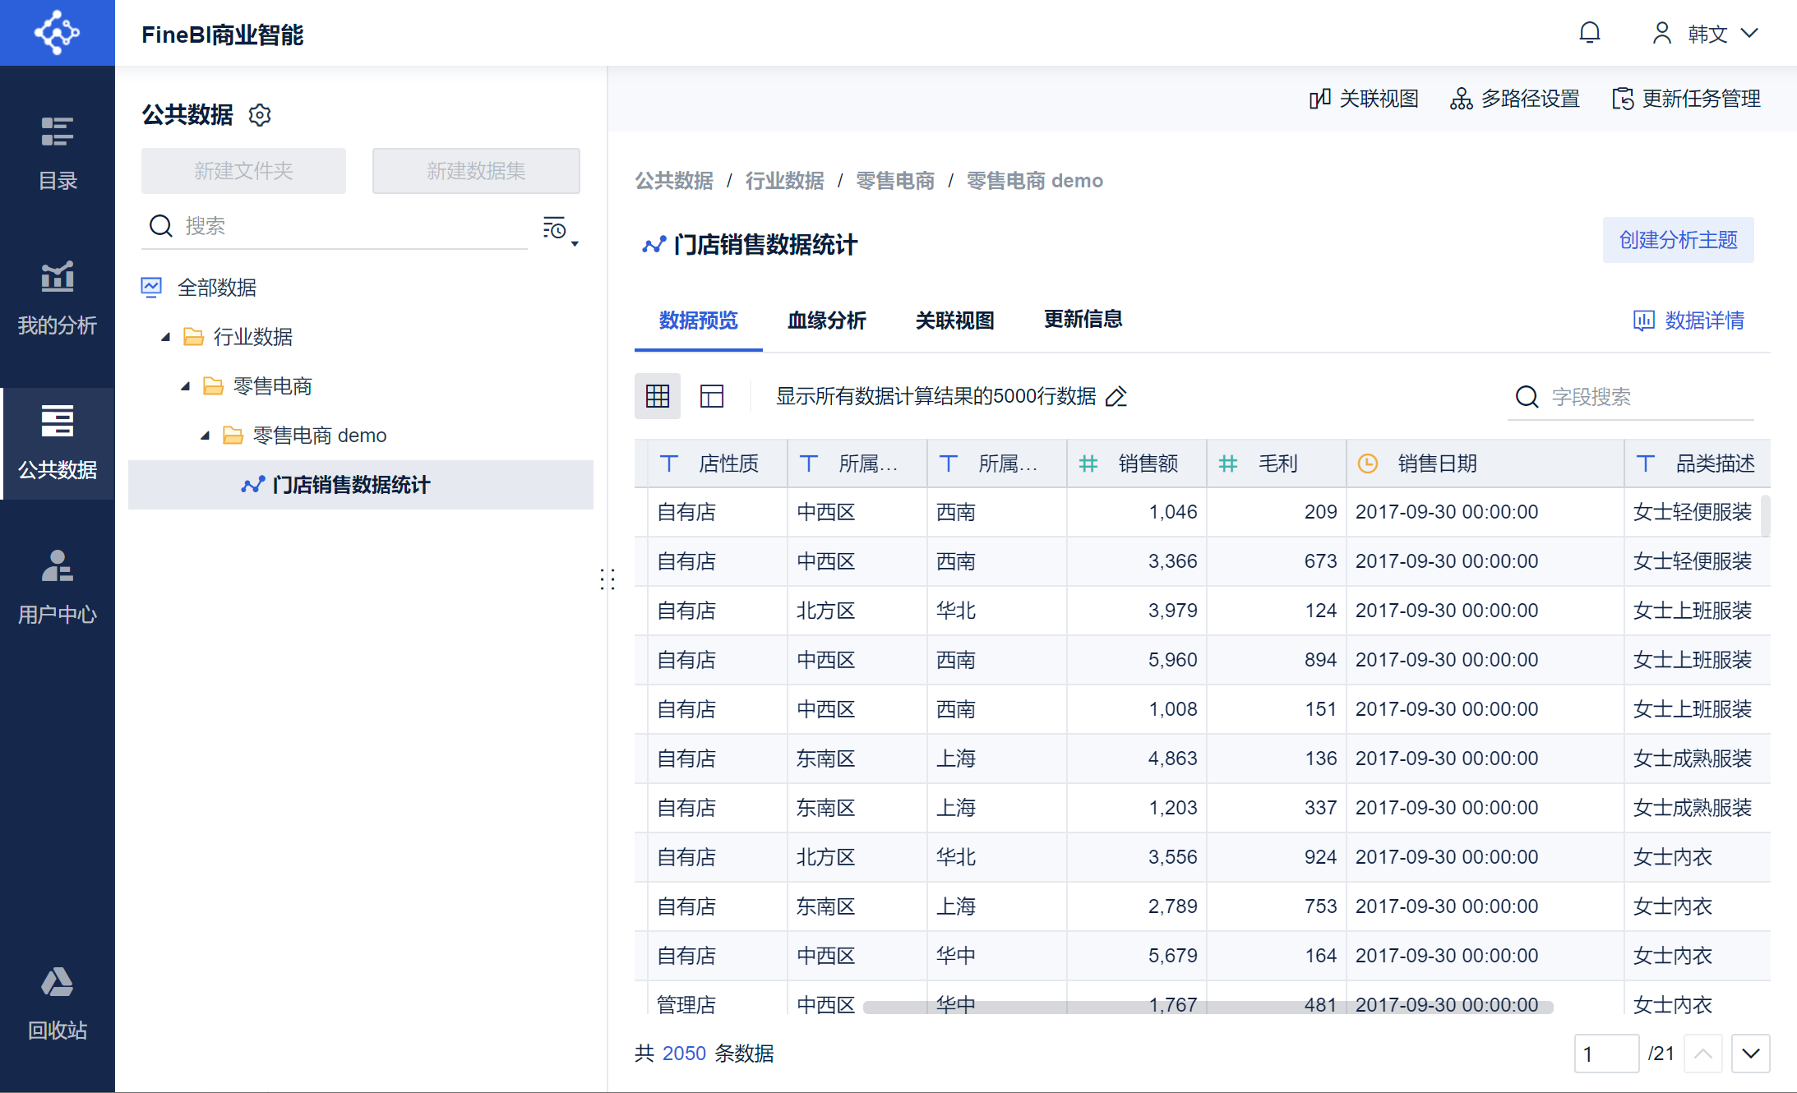Switch to field layout view mode

[x=711, y=396]
